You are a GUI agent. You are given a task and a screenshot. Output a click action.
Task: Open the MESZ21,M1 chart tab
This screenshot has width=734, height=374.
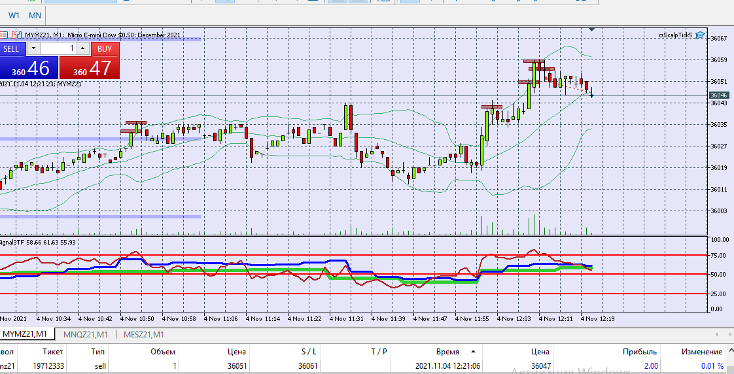[144, 335]
